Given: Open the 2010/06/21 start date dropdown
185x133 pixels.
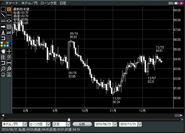Looking at the screenshot, I should pos(115,124).
